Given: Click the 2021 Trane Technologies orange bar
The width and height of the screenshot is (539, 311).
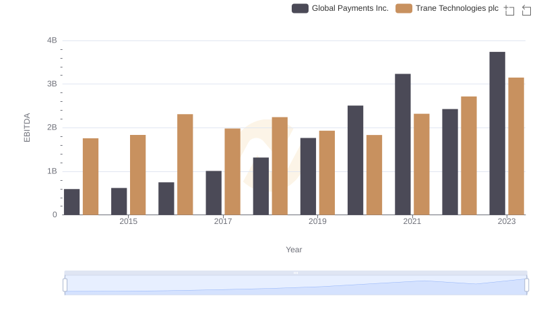Looking at the screenshot, I should click(422, 165).
